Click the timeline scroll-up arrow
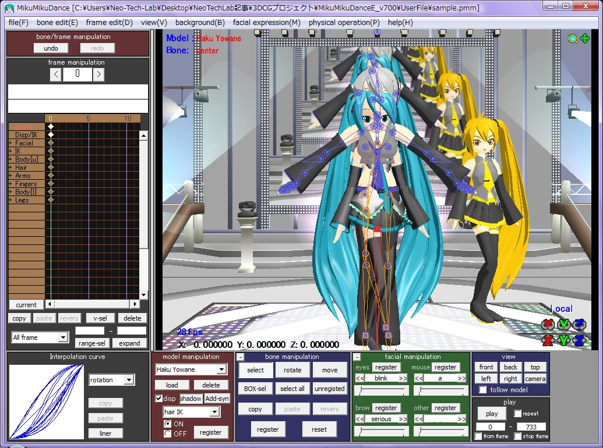The width and height of the screenshot is (603, 448). (143, 136)
